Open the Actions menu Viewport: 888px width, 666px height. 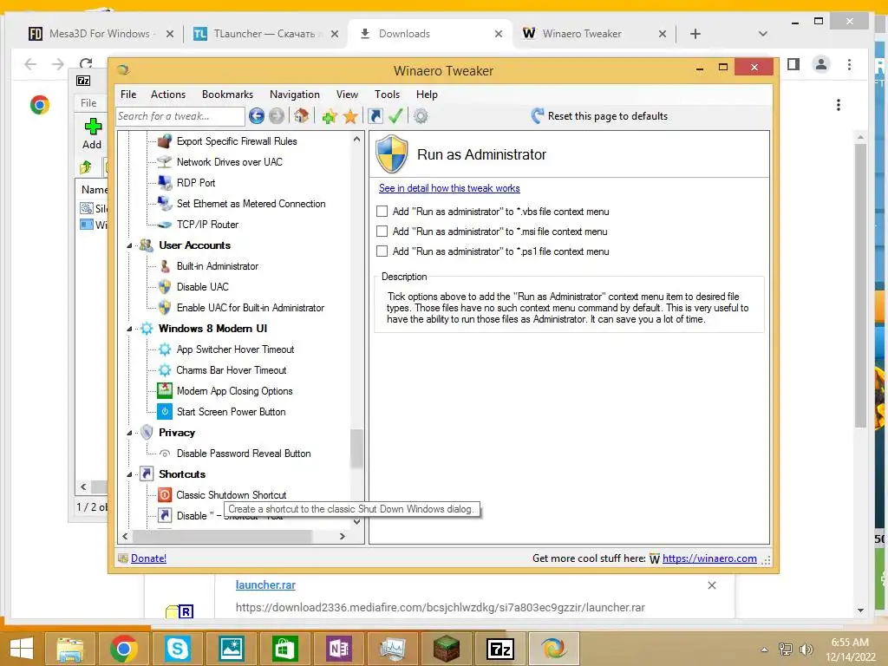pos(168,95)
